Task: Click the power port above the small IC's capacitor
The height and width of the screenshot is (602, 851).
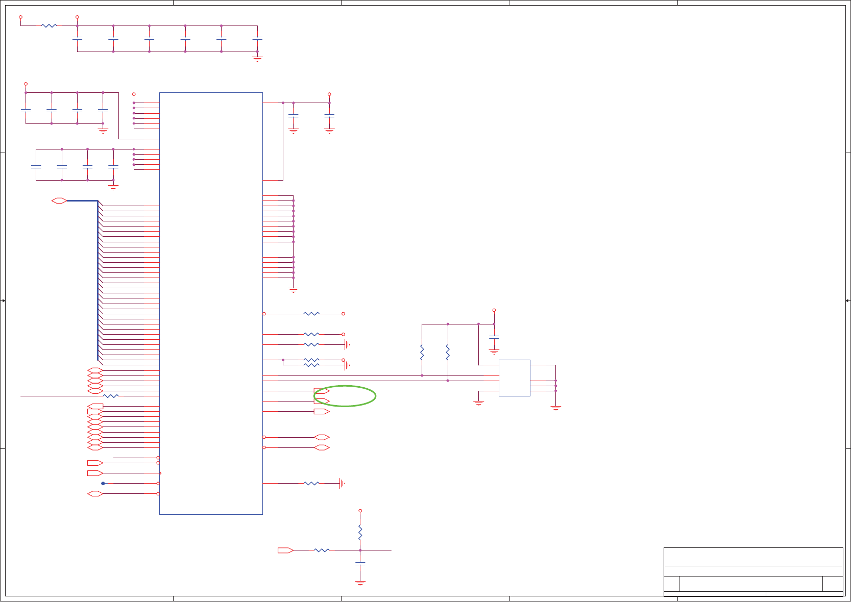Action: [x=494, y=310]
